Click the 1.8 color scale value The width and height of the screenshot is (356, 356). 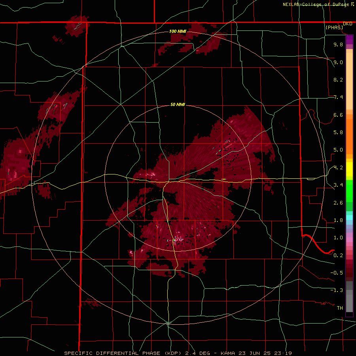[338, 220]
